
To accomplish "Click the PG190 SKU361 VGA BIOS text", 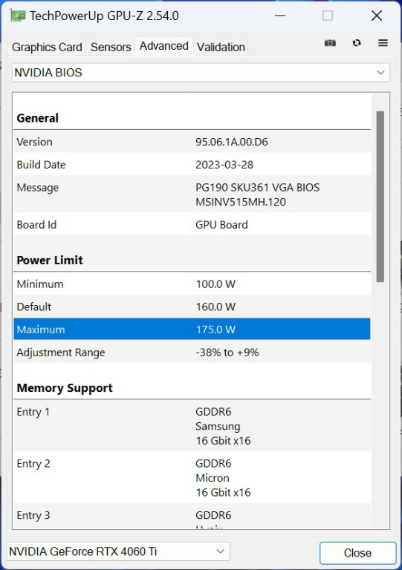I will click(258, 188).
